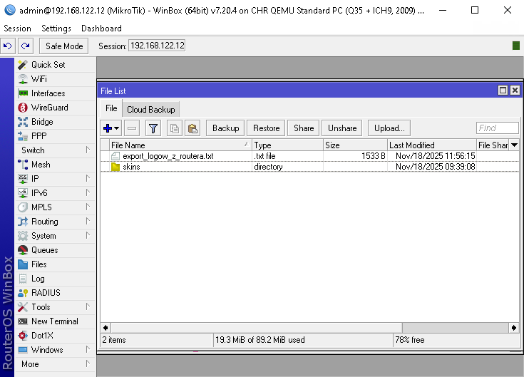Launch New Terminal
524x377 pixels.
point(55,321)
